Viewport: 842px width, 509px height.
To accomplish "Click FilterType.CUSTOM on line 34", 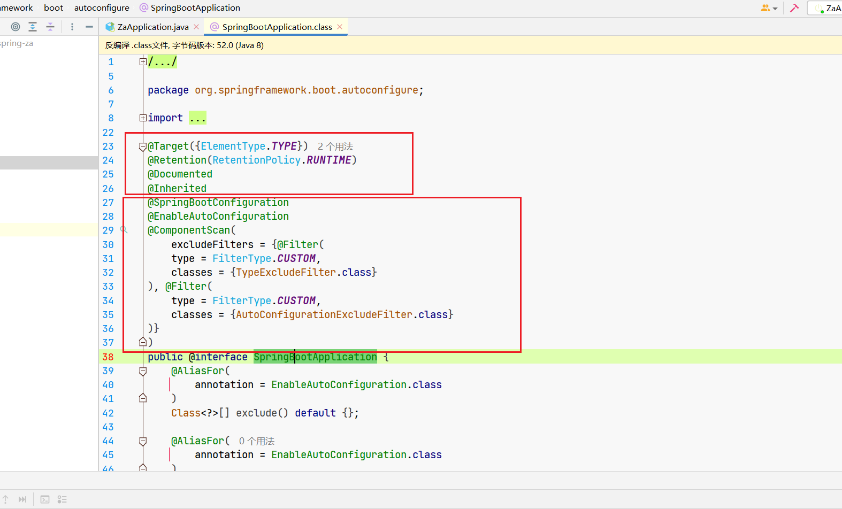I will tap(264, 300).
